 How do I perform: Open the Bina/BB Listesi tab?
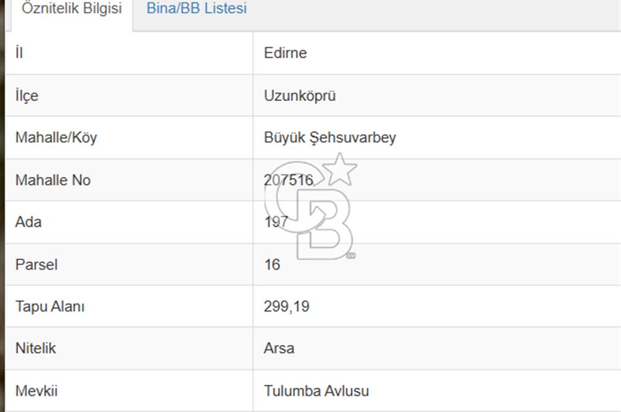click(196, 9)
